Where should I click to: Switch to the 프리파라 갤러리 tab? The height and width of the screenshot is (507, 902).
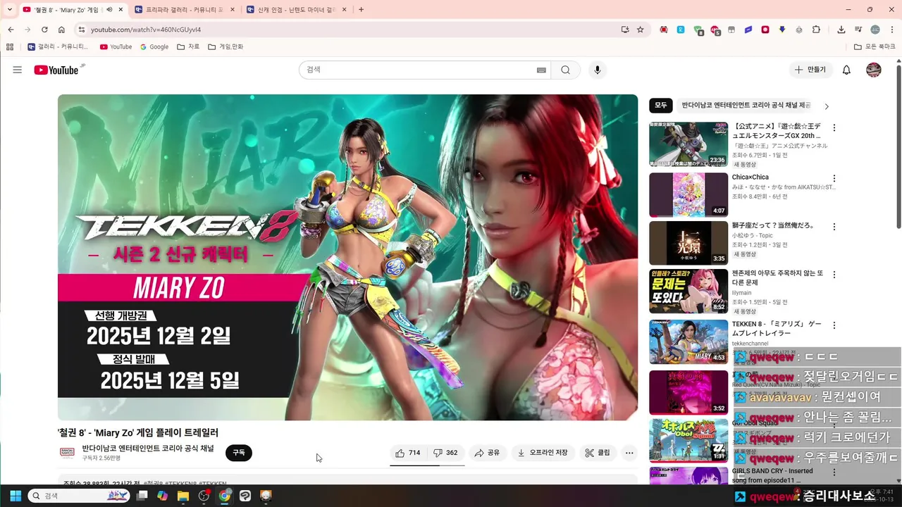(x=184, y=9)
